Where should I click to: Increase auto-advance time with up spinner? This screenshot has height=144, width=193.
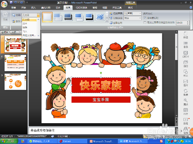(187, 22)
